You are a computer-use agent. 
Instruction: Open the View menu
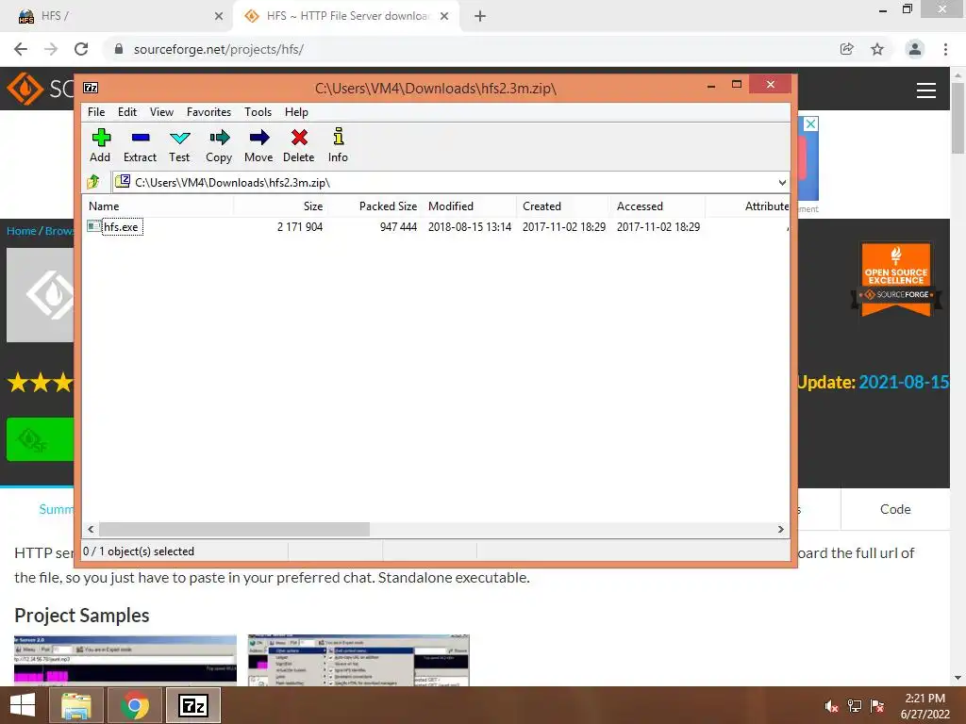(x=161, y=112)
